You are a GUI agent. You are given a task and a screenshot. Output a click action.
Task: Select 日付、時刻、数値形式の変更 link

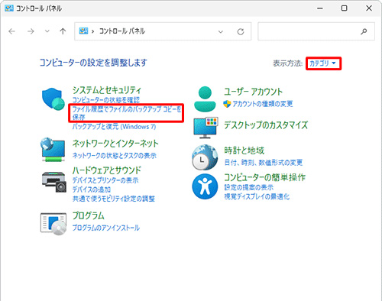point(264,163)
